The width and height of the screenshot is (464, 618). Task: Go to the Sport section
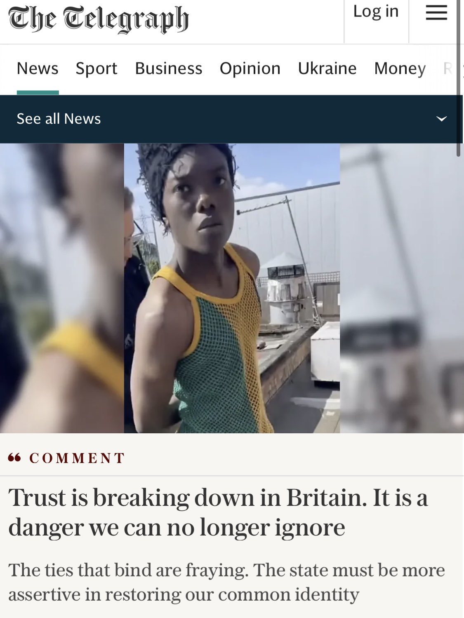tap(97, 68)
